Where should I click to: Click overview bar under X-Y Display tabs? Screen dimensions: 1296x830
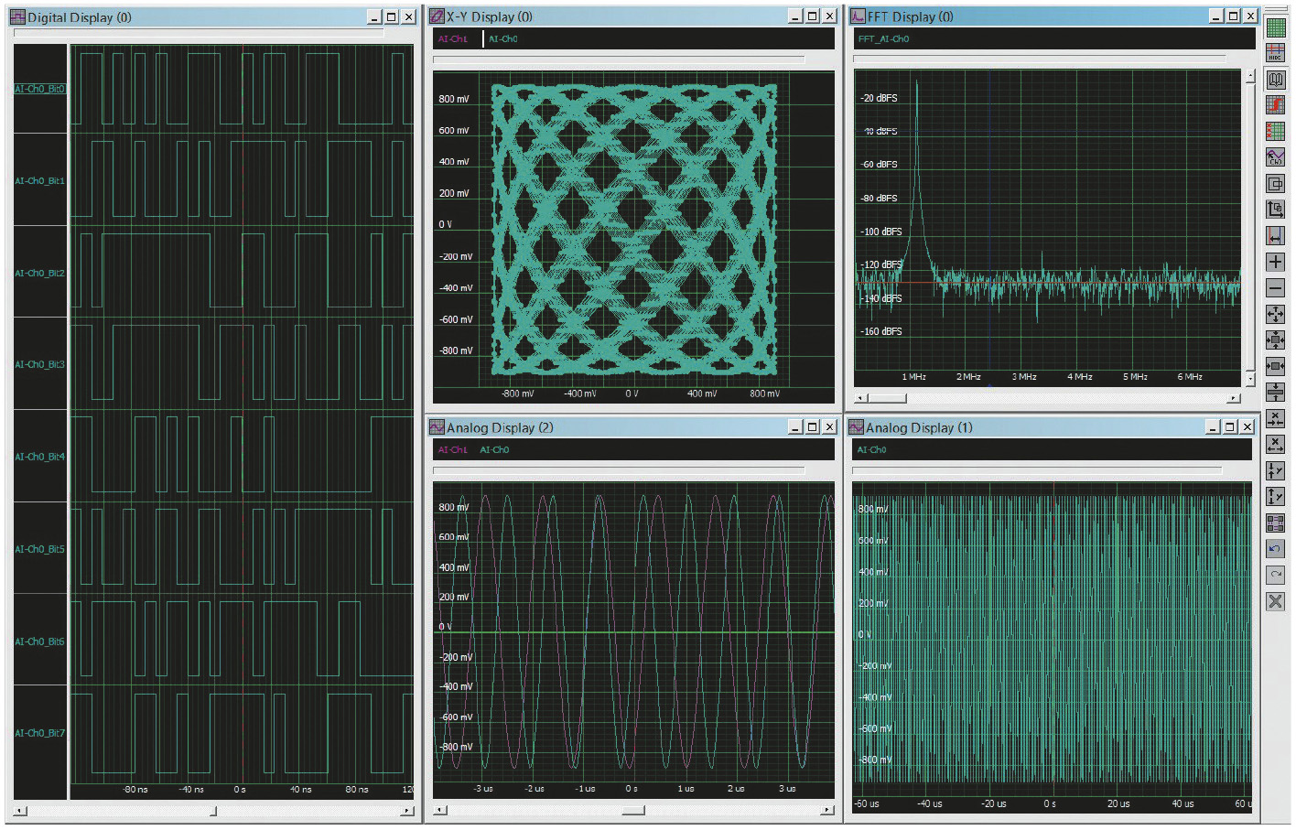pyautogui.click(x=619, y=59)
